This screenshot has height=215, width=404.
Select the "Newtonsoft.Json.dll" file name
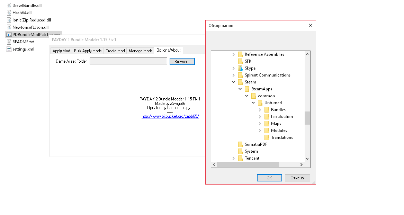click(x=30, y=27)
